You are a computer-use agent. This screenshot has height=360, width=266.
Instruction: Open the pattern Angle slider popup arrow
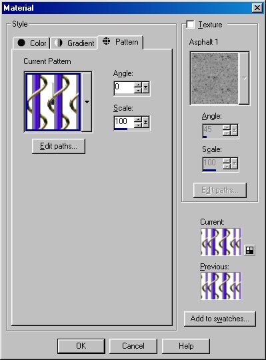coord(145,88)
